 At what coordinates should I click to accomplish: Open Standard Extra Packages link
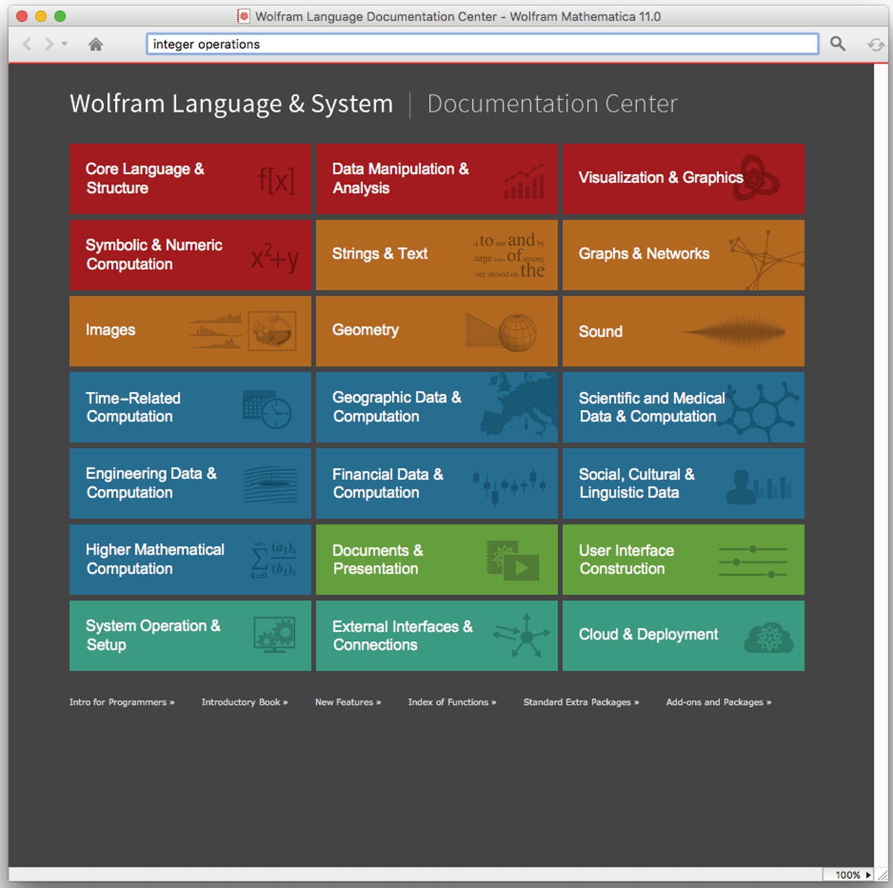pyautogui.click(x=581, y=702)
